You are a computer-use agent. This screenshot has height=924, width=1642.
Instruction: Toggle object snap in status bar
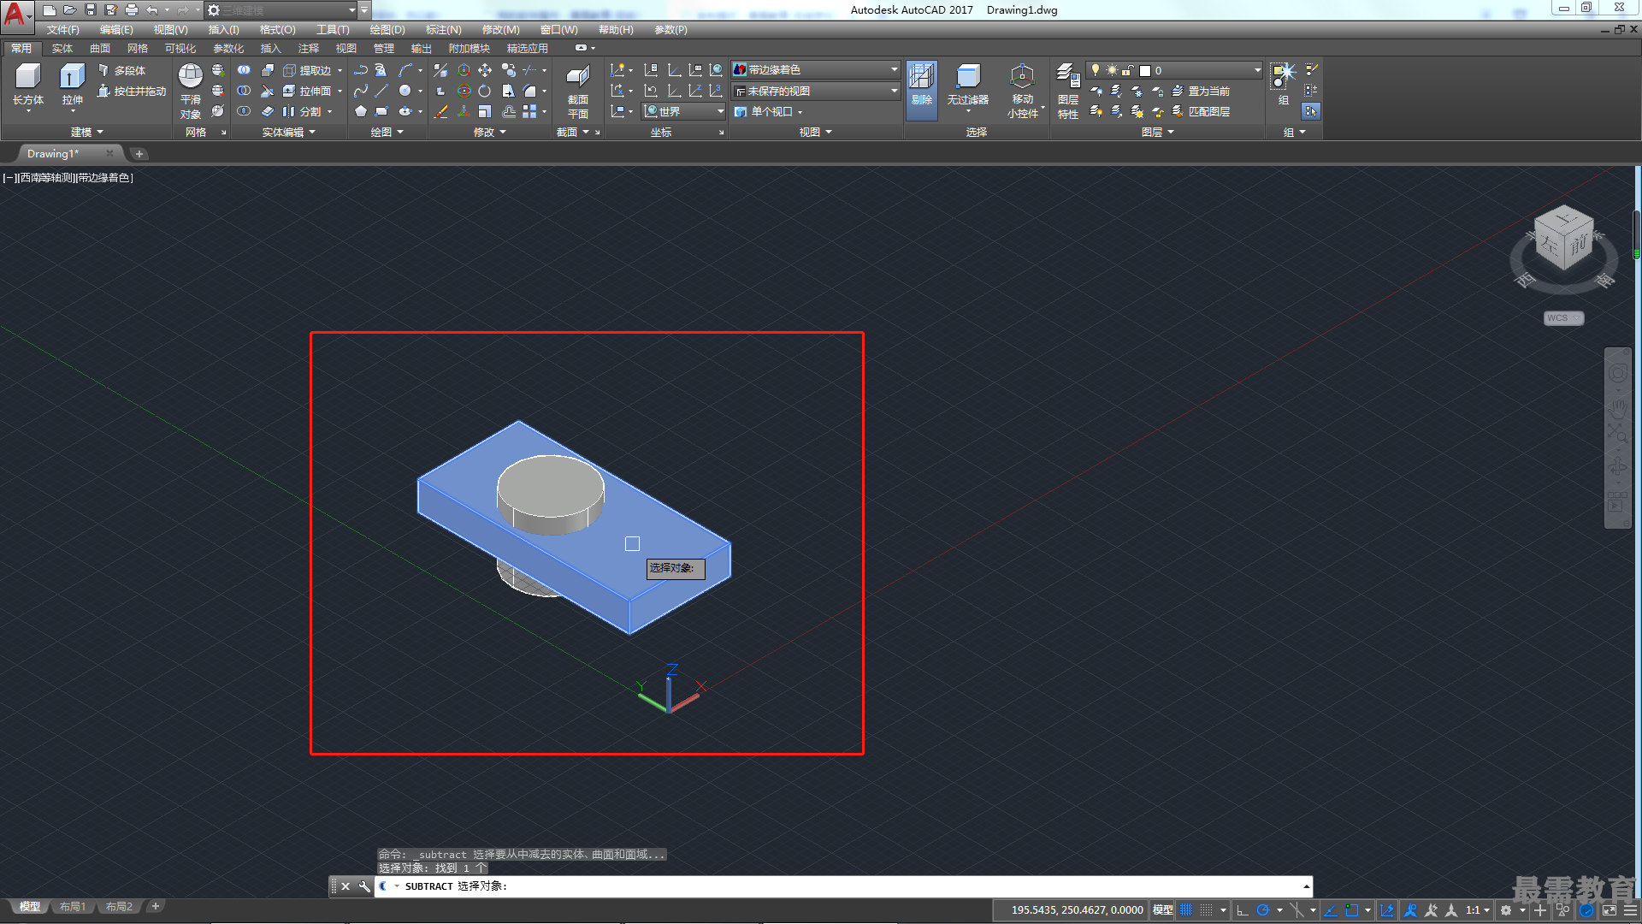(1351, 910)
